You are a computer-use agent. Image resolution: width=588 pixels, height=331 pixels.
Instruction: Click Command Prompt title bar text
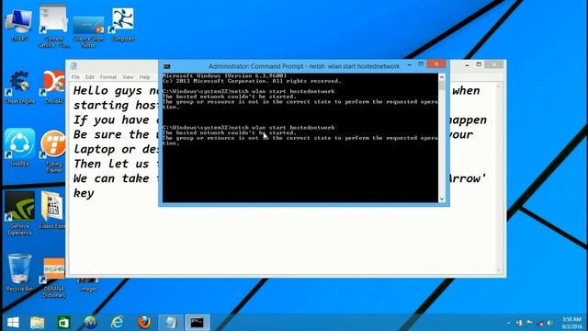pos(304,66)
